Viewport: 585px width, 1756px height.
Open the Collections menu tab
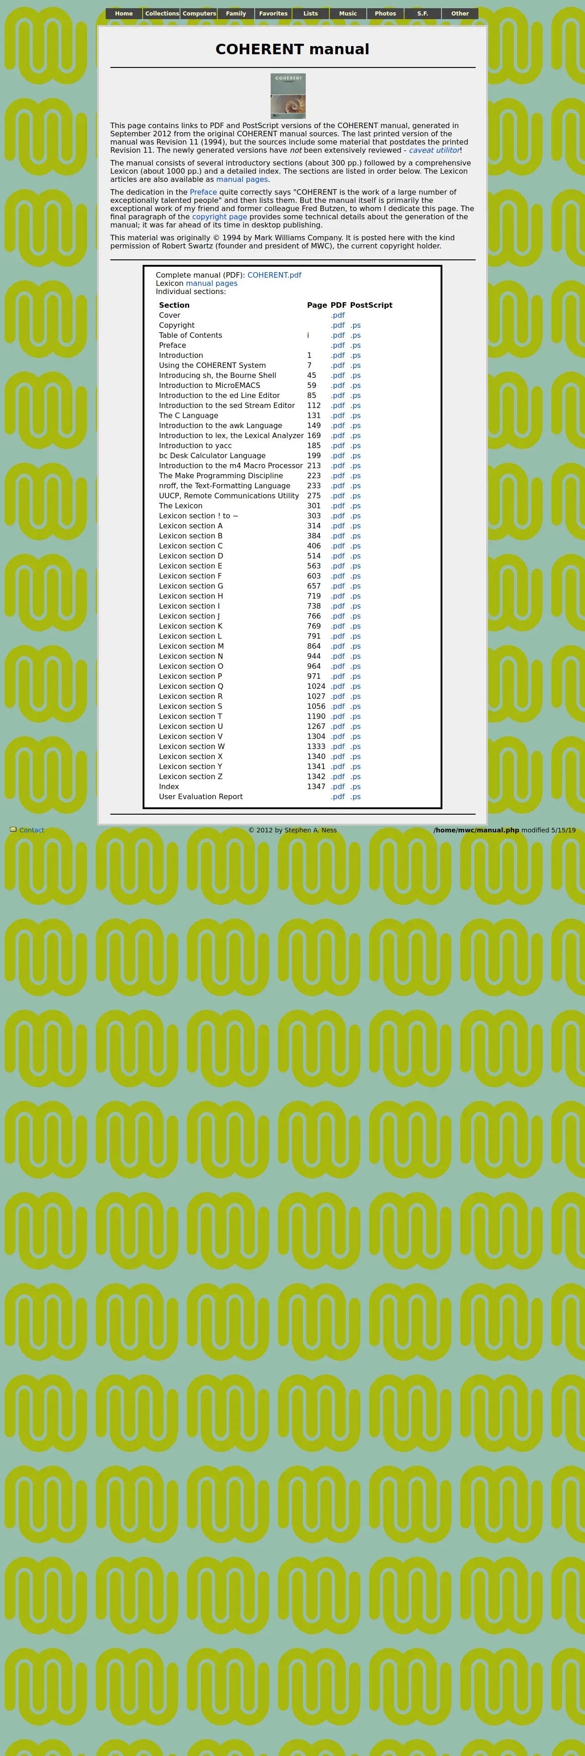[162, 14]
